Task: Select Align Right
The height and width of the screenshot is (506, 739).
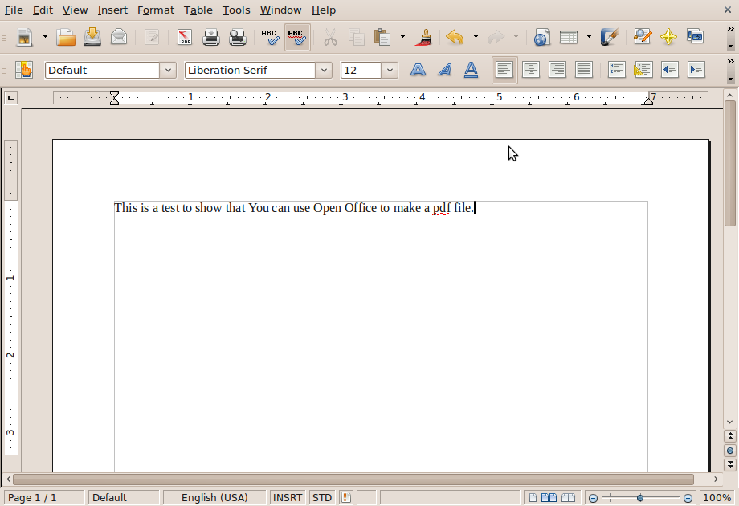Action: 557,70
